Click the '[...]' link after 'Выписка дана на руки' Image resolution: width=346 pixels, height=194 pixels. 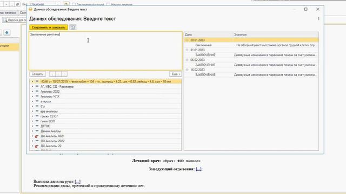pos(77,182)
